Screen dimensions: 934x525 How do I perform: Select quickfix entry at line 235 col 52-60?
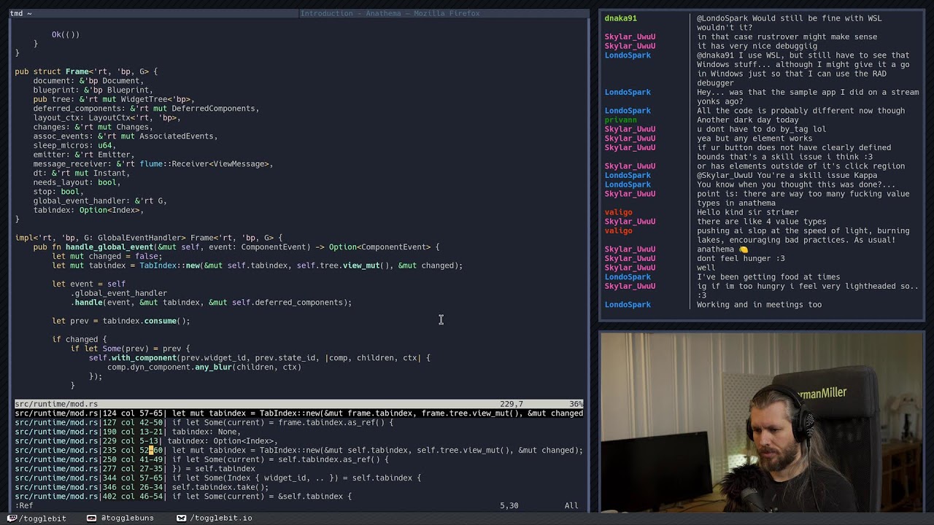298,450
